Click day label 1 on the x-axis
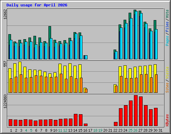The height and width of the screenshot is (134, 171). click(x=11, y=130)
